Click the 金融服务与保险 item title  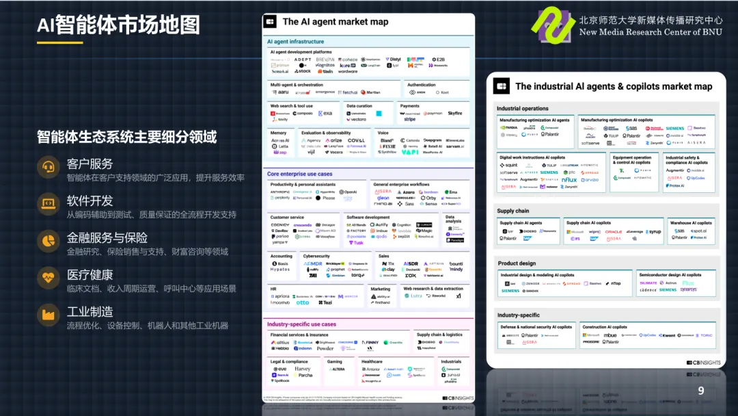pyautogui.click(x=107, y=237)
